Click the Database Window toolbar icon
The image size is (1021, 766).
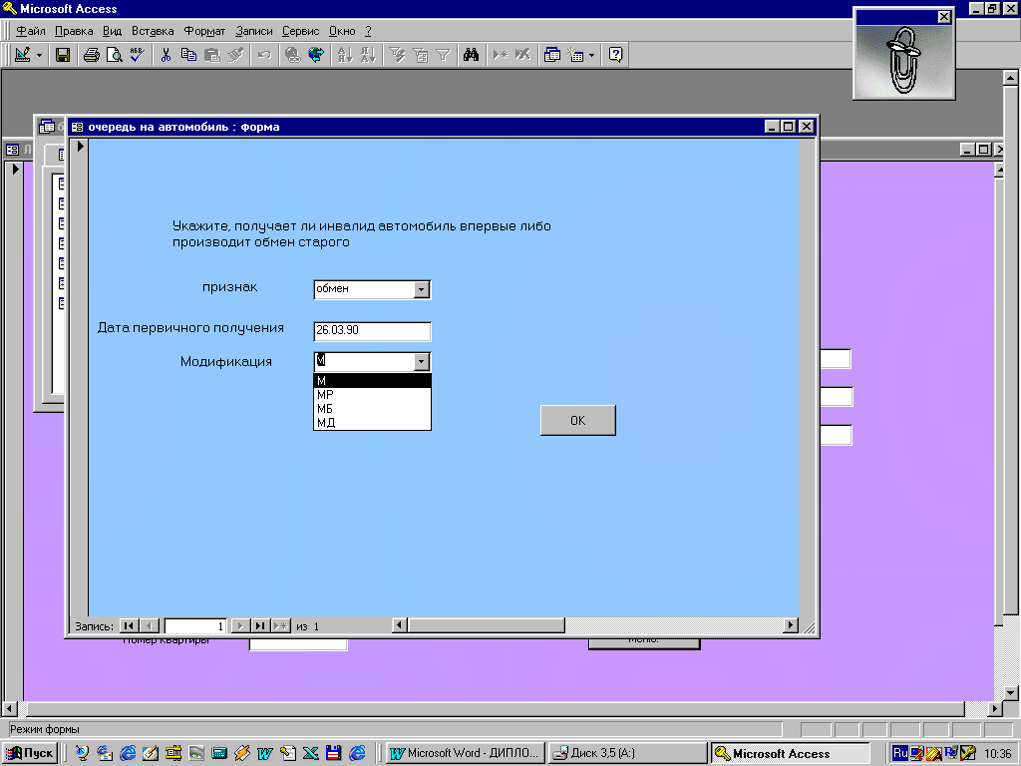coord(552,55)
